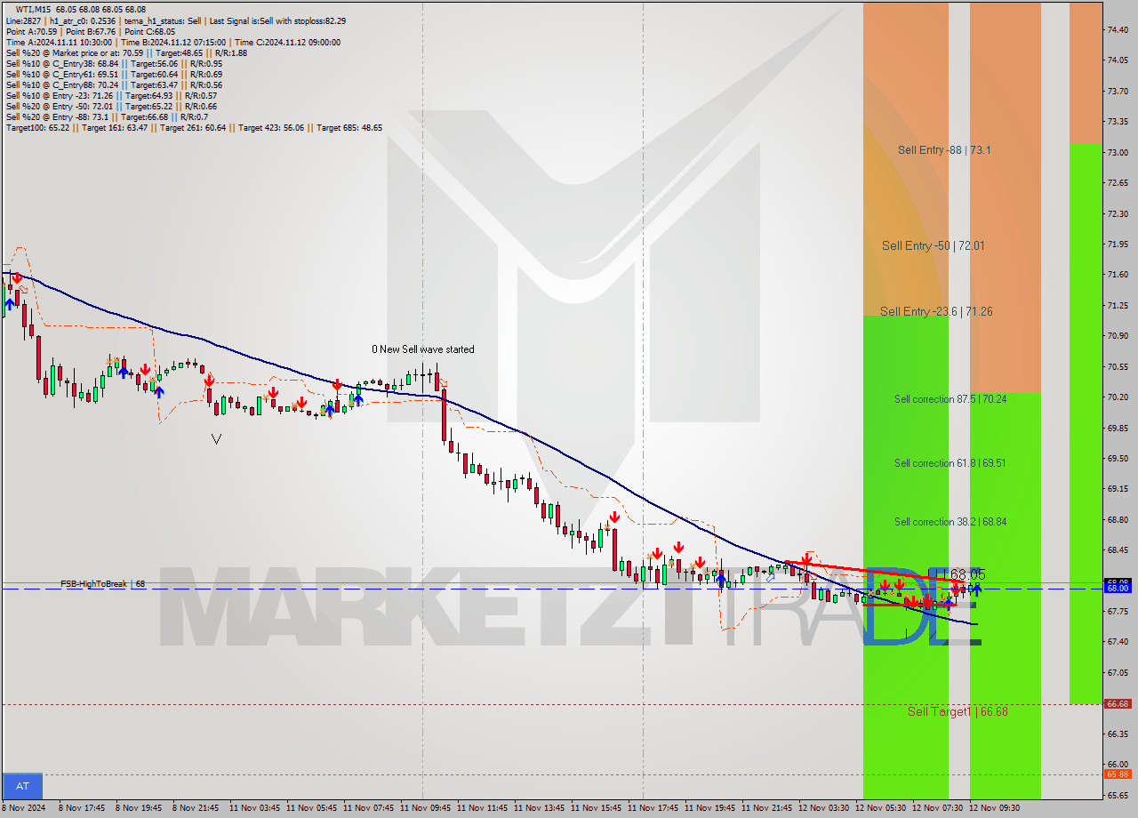Click the "Target100: 65.22" targets line
The height and width of the screenshot is (818, 1138).
pyautogui.click(x=194, y=127)
